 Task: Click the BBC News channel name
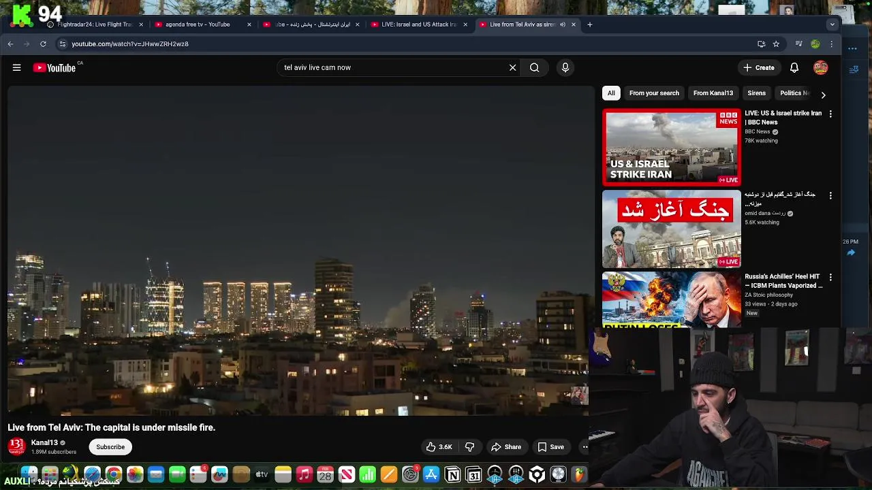(x=757, y=131)
